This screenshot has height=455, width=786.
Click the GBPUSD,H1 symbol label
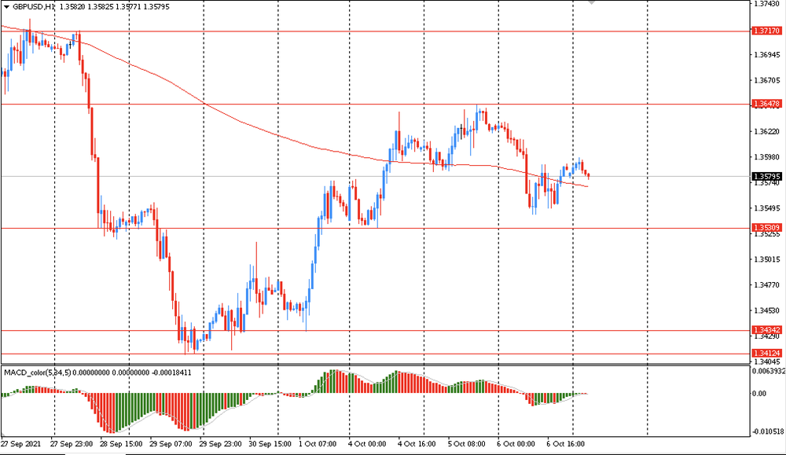pyautogui.click(x=34, y=7)
